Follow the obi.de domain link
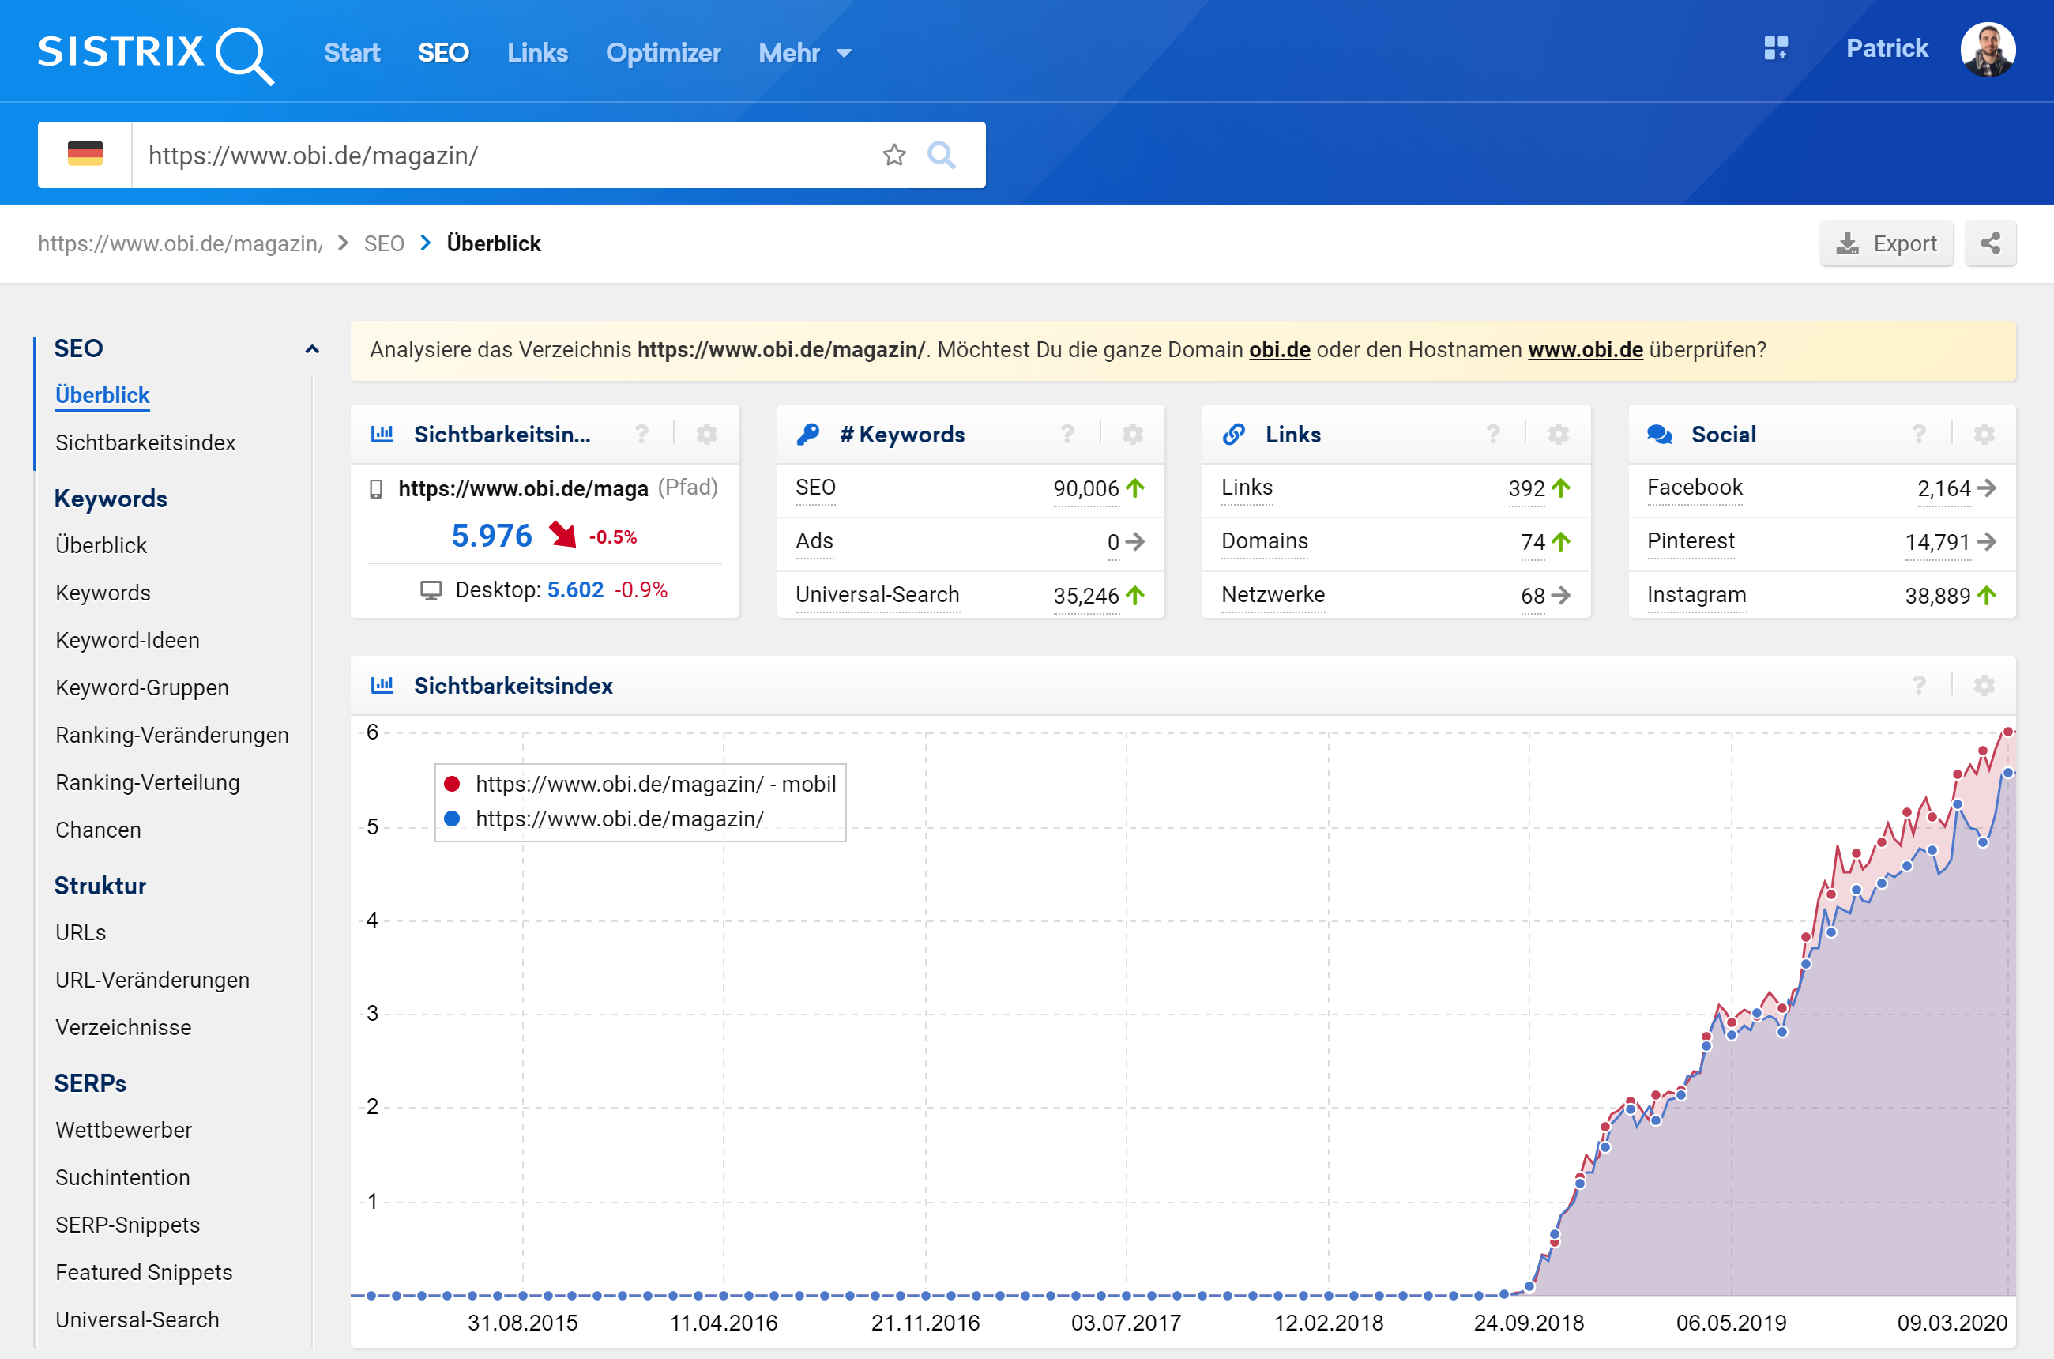Image resolution: width=2054 pixels, height=1359 pixels. point(1279,349)
